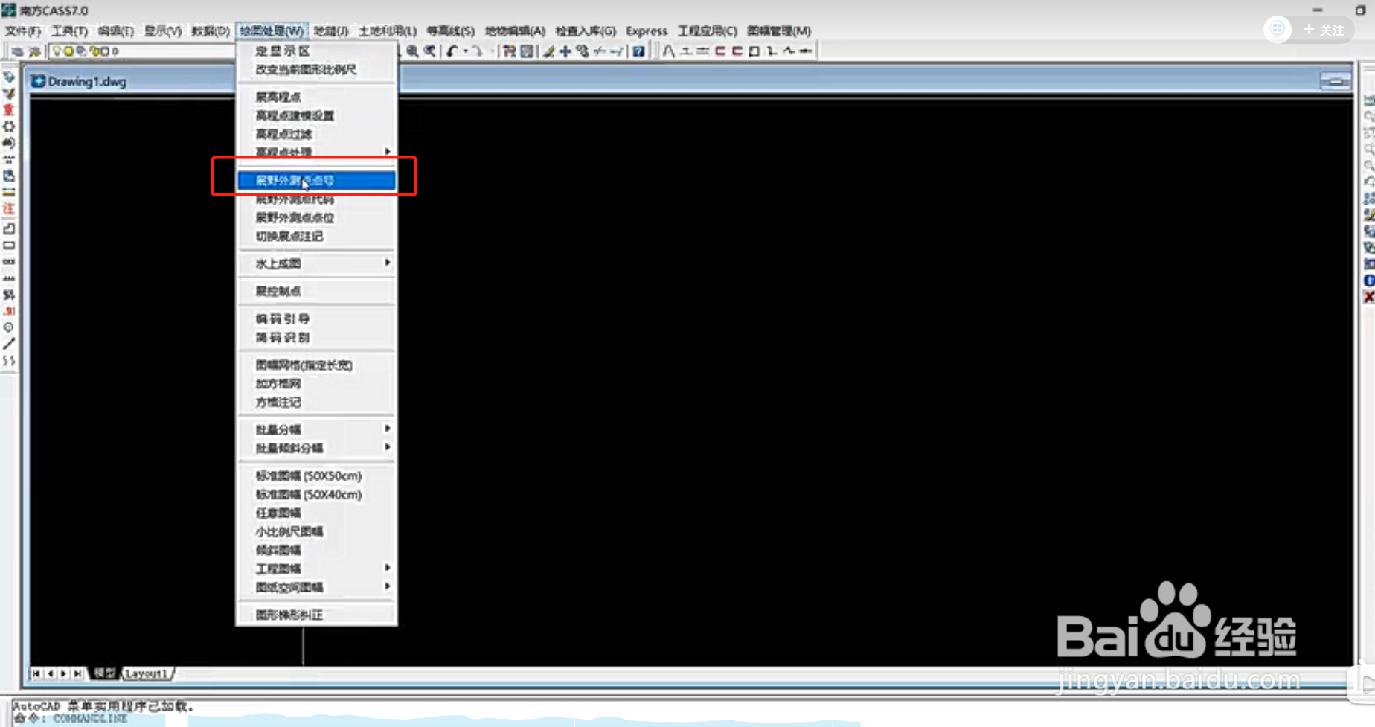Open the 文件(F) menu
The image size is (1375, 727).
23,31
